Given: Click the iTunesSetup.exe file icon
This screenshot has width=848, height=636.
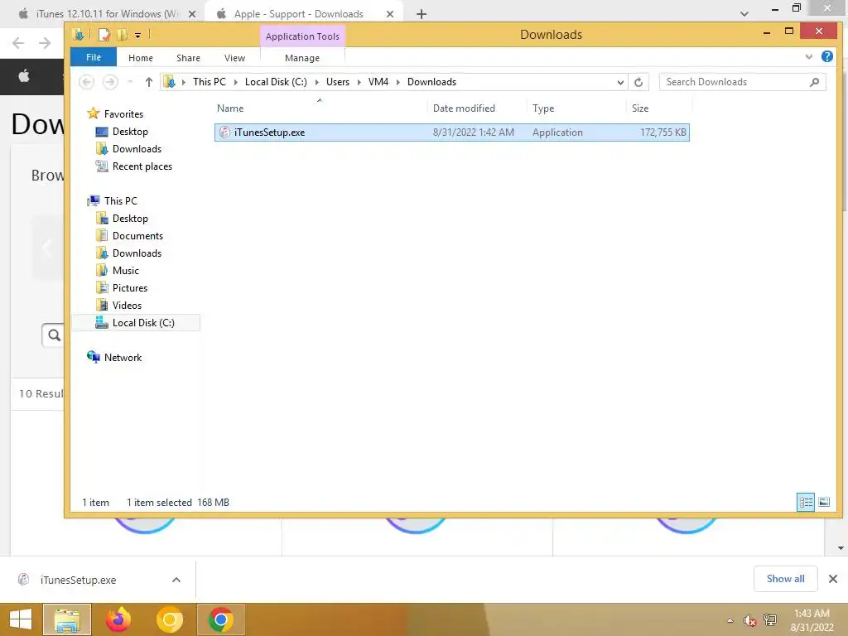Looking at the screenshot, I should click(224, 132).
